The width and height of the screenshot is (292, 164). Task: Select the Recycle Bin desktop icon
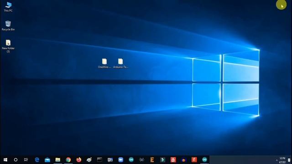pyautogui.click(x=8, y=26)
